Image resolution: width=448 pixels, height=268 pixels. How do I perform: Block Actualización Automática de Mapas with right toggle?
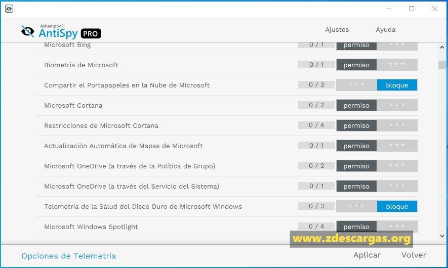pos(397,146)
